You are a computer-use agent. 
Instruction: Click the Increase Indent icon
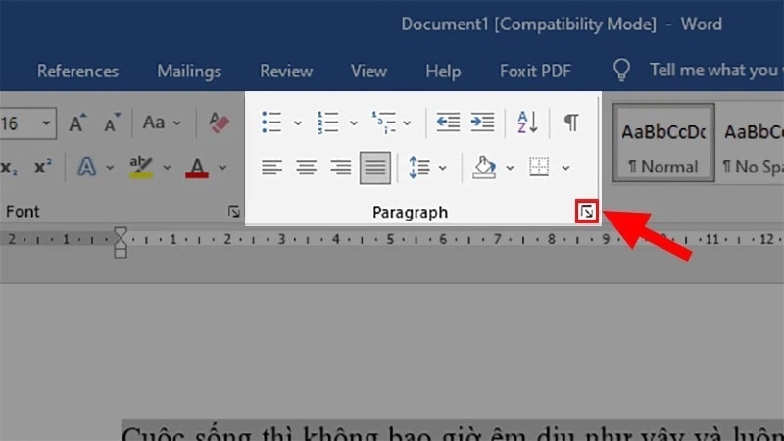(x=482, y=122)
